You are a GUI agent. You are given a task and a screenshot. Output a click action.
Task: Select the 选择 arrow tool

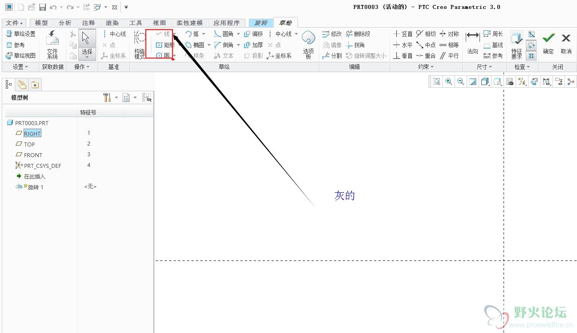[x=87, y=45]
